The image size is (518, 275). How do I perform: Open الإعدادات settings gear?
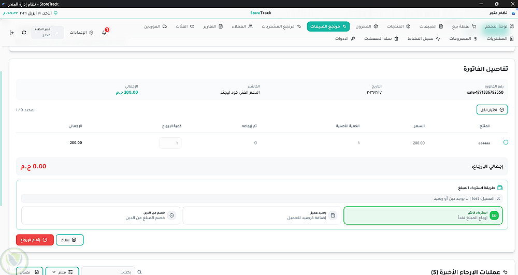tap(81, 32)
